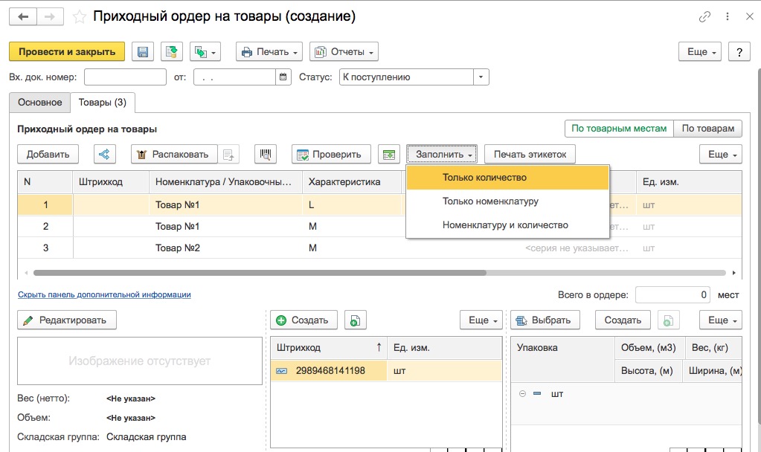Choose Только количество menu item
This screenshot has width=761, height=452.
(507, 178)
